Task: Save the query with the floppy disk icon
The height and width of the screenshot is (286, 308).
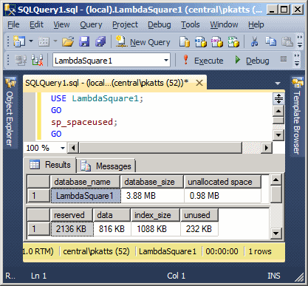Action: pyautogui.click(x=84, y=41)
